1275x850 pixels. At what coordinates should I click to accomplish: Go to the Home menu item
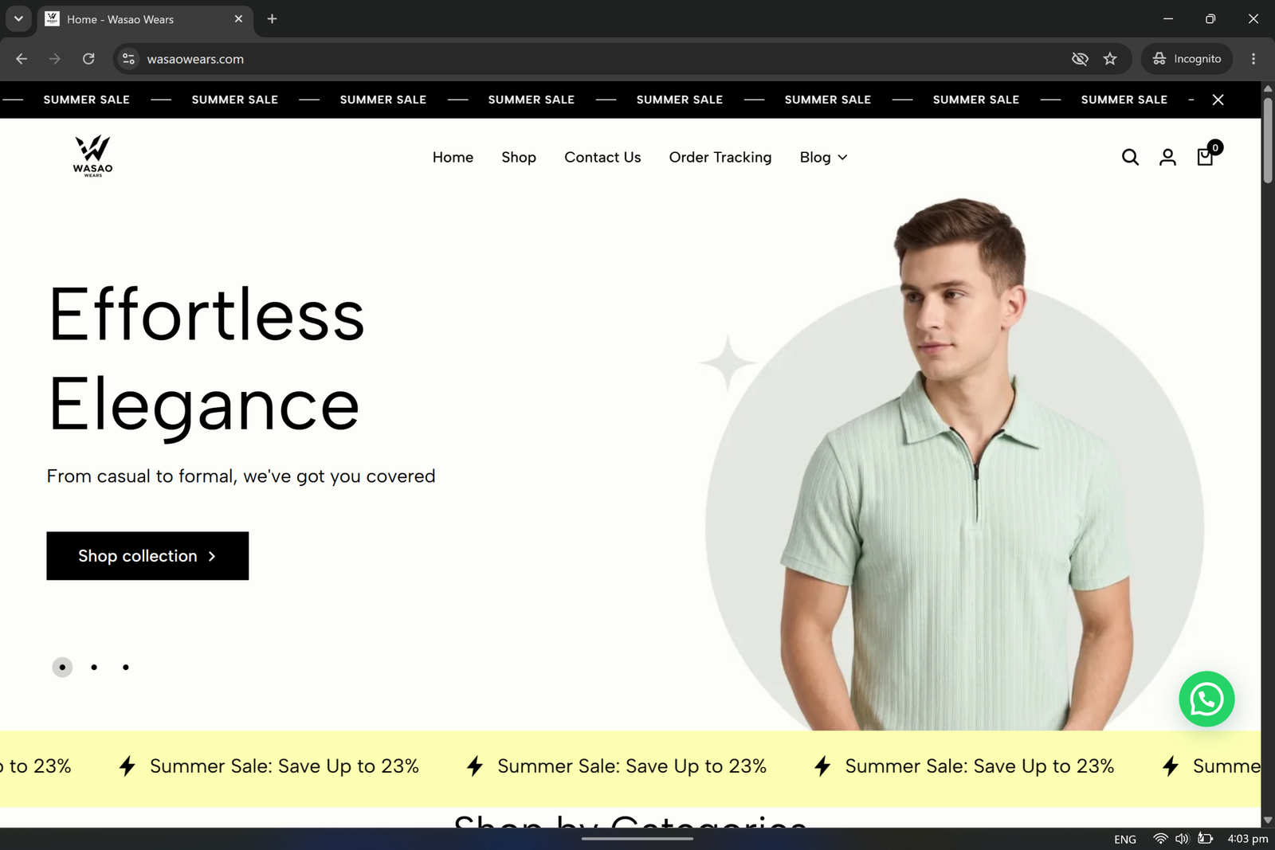(453, 157)
